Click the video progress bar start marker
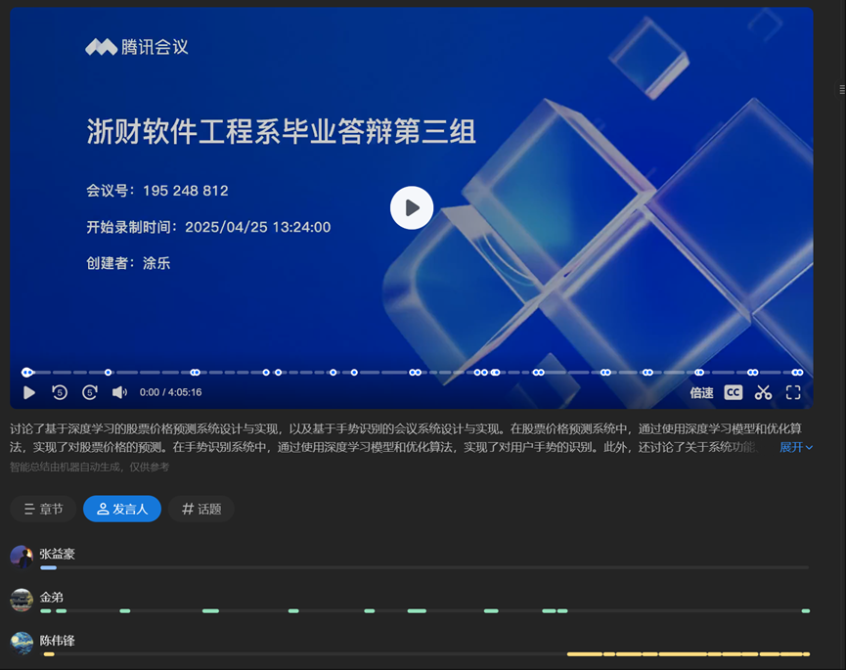Viewport: 846px width, 670px height. coord(27,372)
